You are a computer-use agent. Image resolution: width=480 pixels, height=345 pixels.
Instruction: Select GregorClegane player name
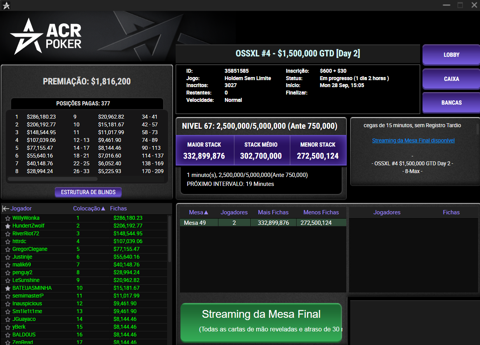(30, 249)
